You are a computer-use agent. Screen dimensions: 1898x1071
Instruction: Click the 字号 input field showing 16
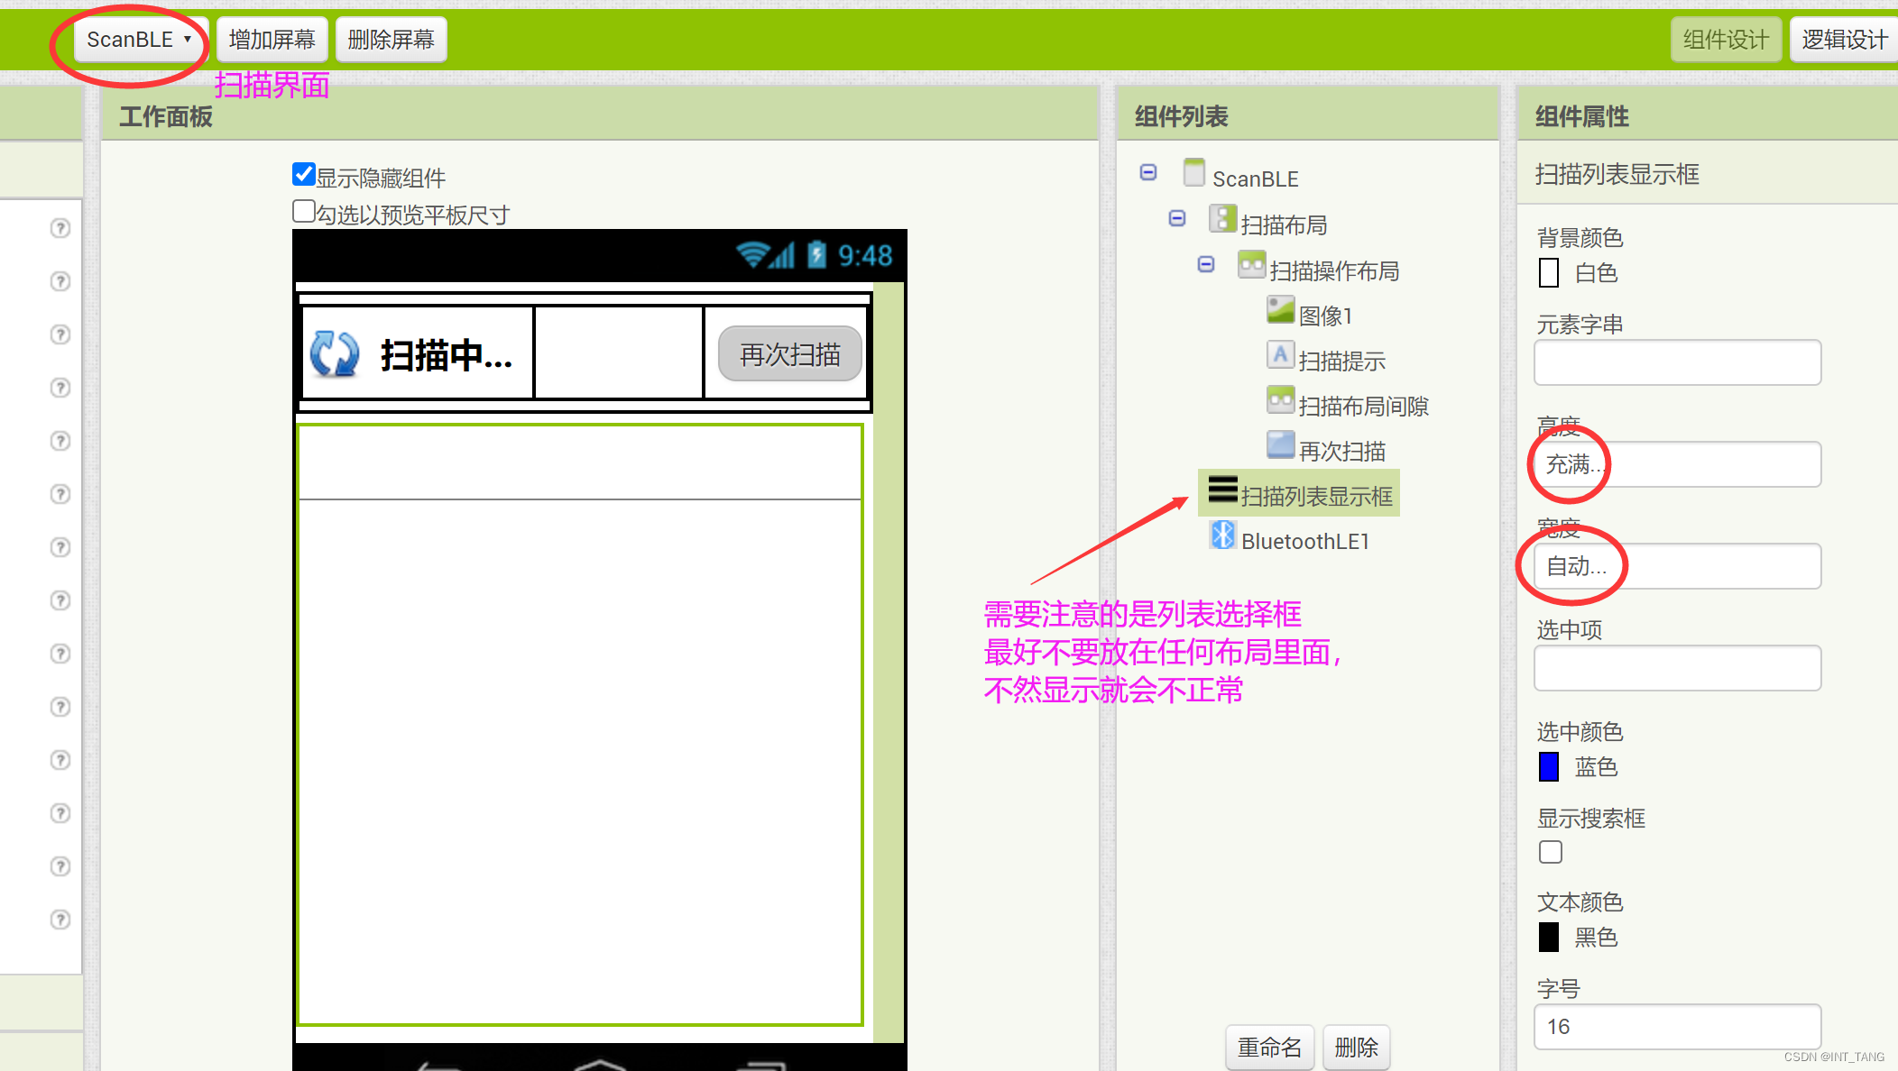click(1676, 1027)
